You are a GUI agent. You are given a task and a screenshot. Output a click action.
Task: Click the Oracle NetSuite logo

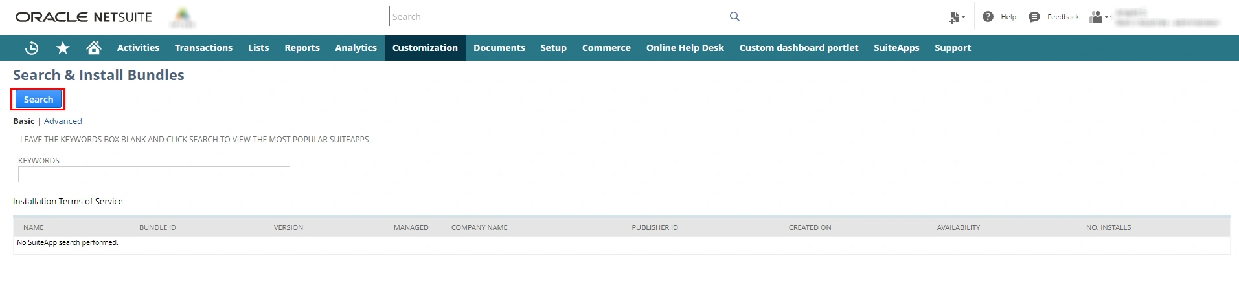84,17
